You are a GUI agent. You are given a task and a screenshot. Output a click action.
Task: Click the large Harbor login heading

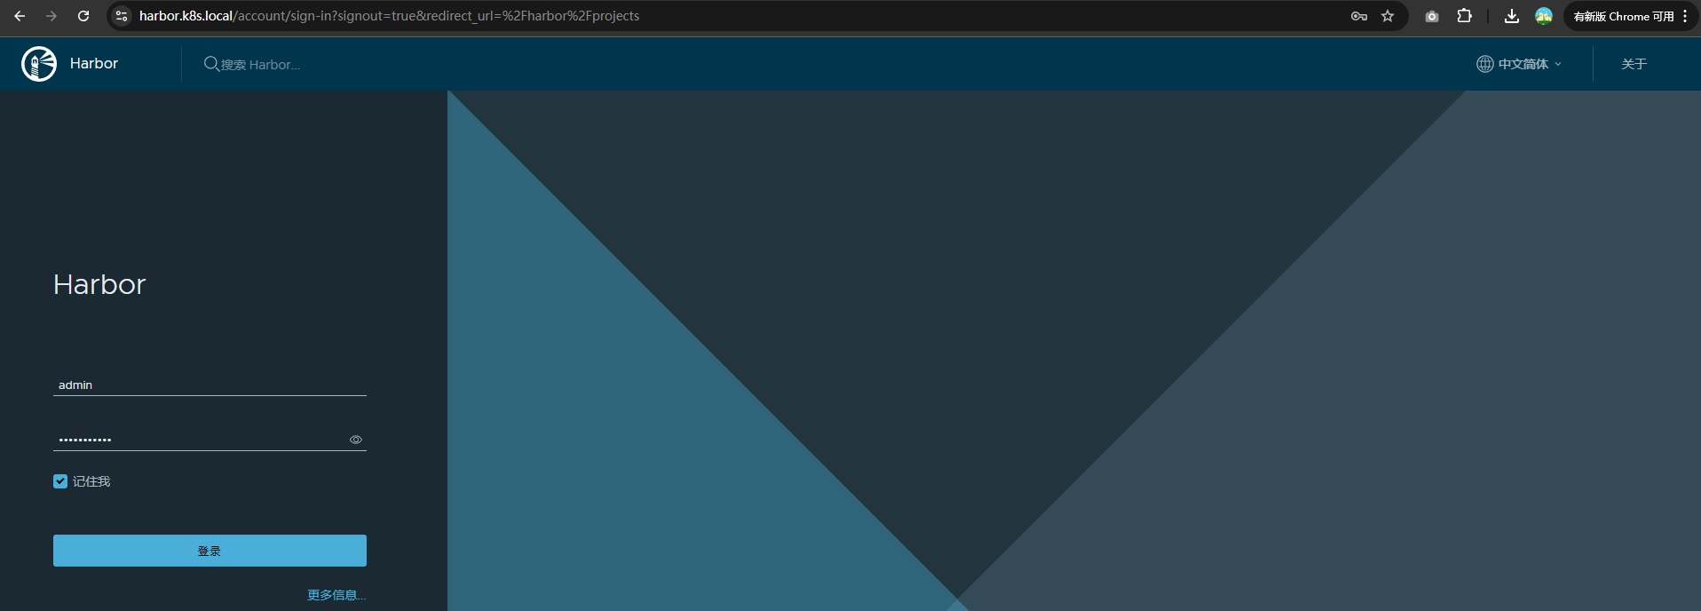click(99, 284)
